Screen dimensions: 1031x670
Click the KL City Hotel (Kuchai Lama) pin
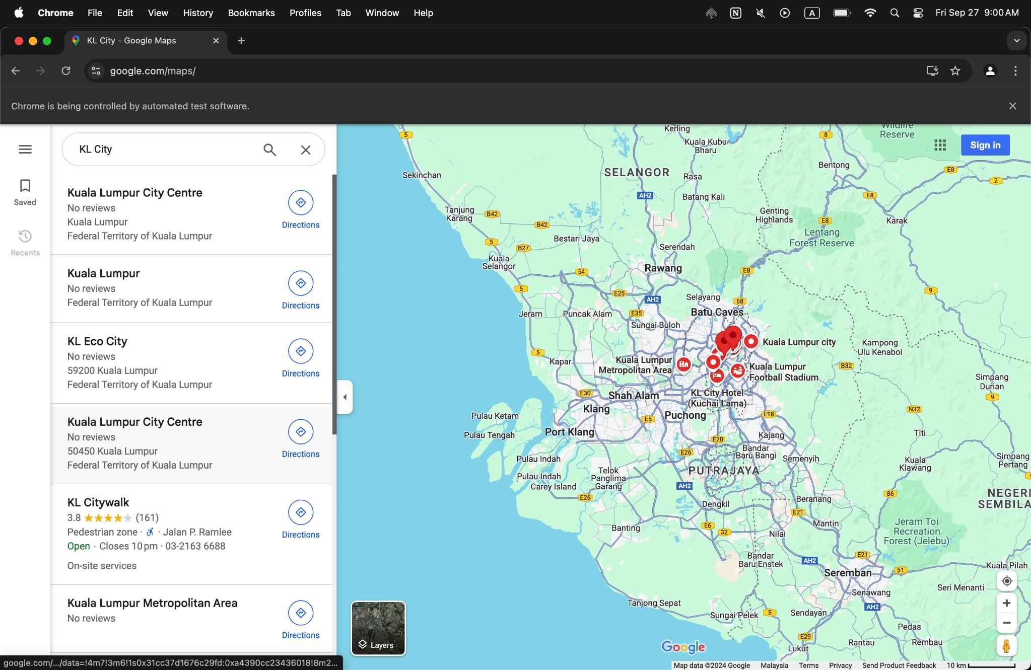717,376
